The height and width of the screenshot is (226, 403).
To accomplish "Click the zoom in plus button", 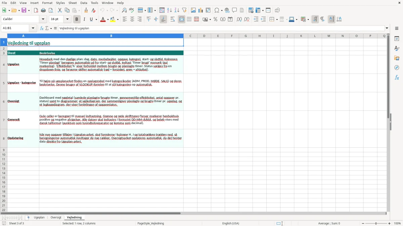I will (x=390, y=223).
